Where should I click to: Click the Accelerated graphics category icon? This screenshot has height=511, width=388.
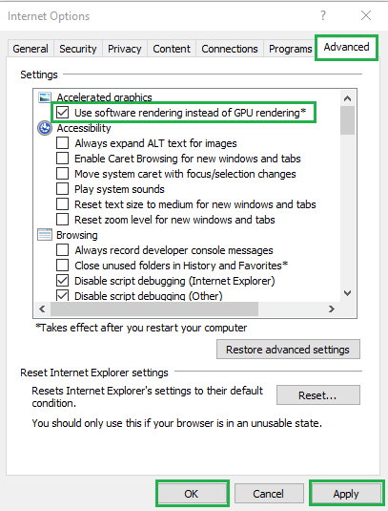pos(45,97)
